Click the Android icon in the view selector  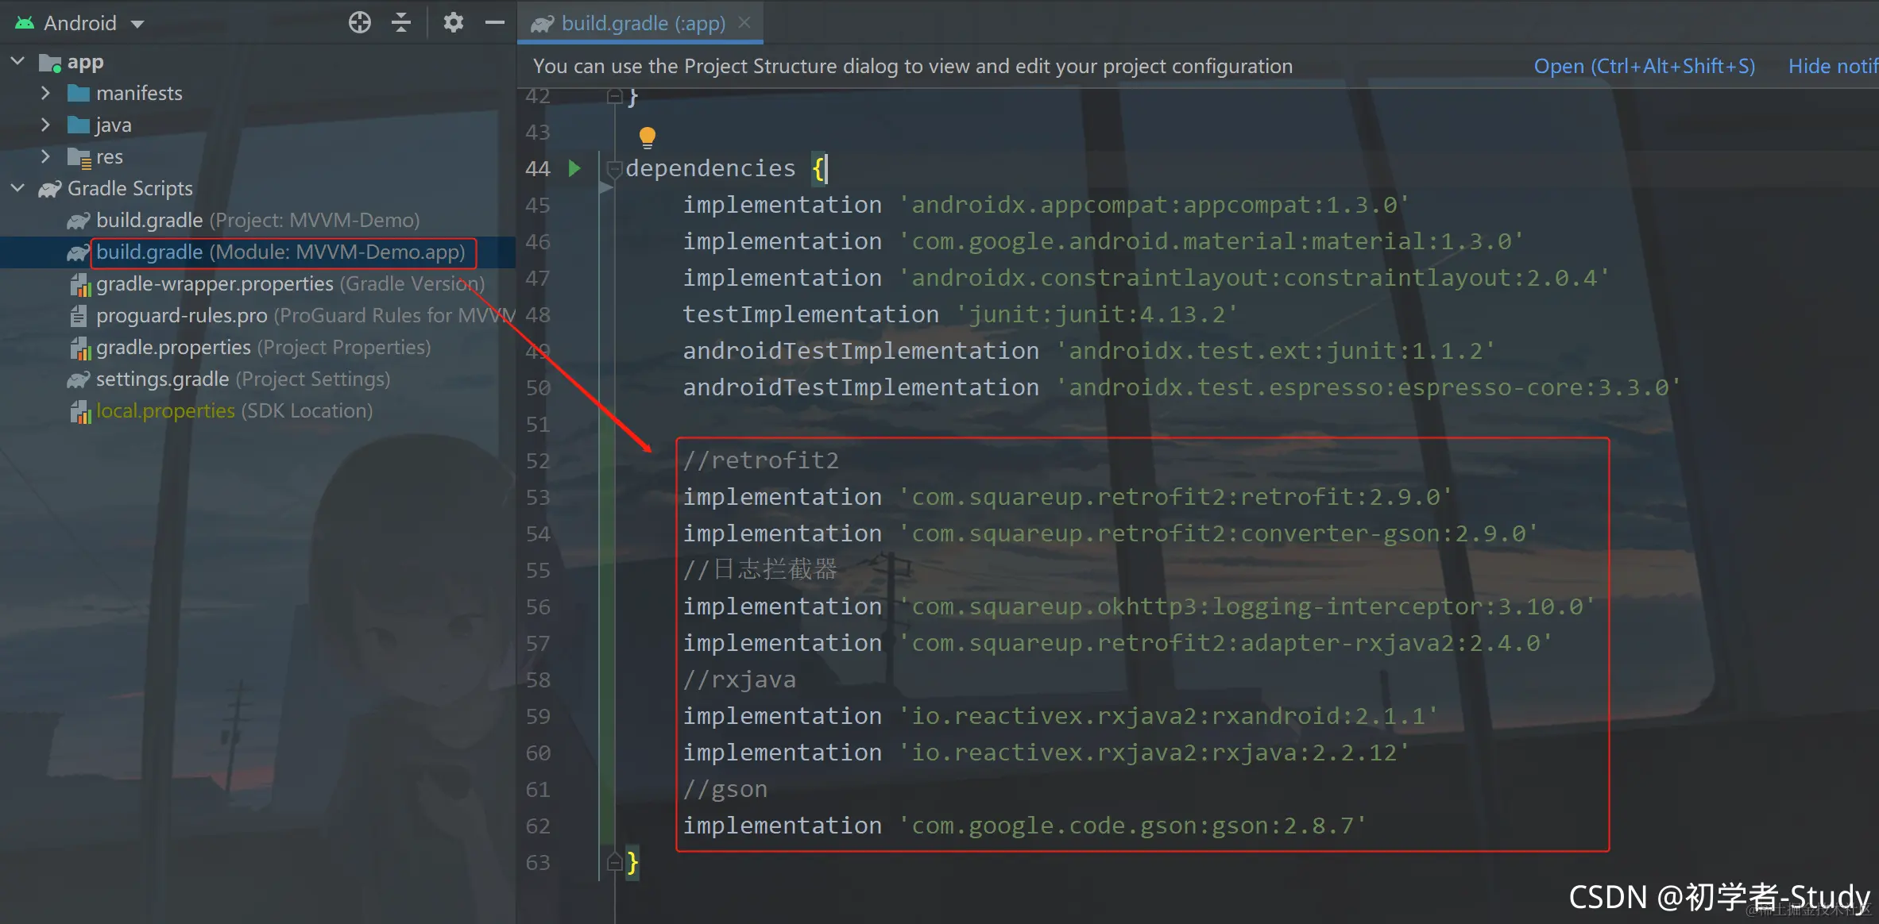click(23, 22)
